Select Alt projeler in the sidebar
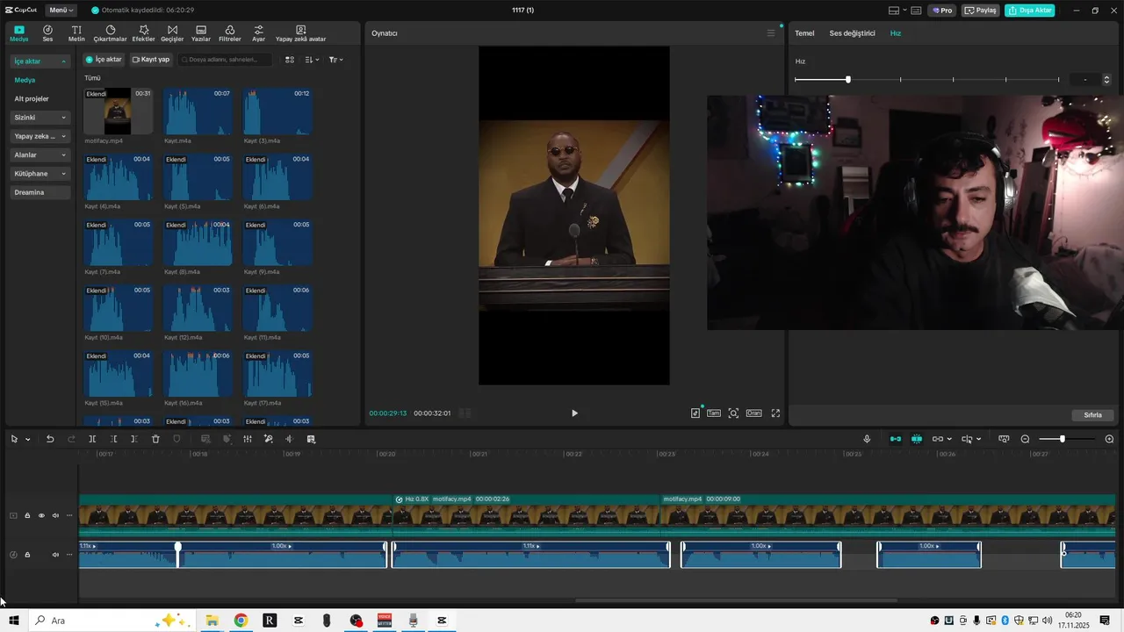This screenshot has height=632, width=1124. pos(32,98)
